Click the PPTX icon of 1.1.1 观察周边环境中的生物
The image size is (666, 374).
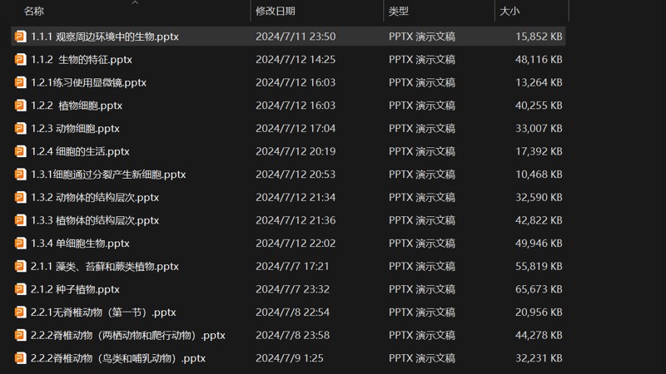[20, 37]
